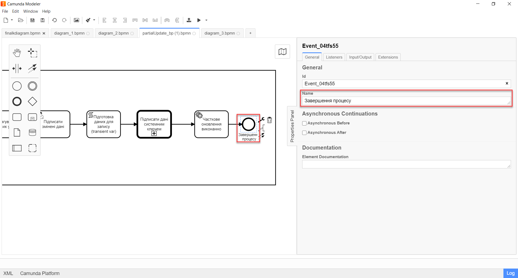
Task: Create a Group from the palette
Action: pos(32,148)
